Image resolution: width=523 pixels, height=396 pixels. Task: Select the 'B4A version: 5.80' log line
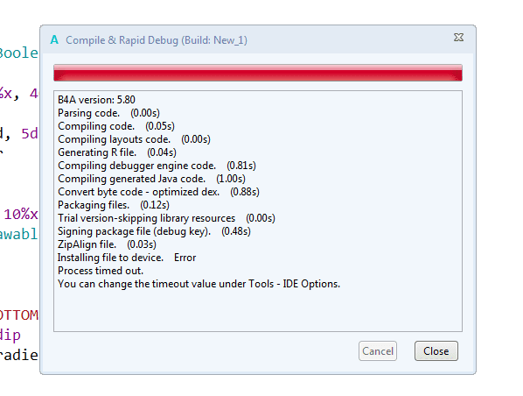coord(96,100)
